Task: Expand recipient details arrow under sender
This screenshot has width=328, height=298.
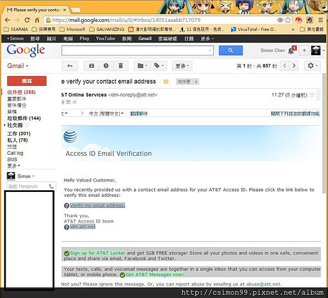Action: point(75,102)
